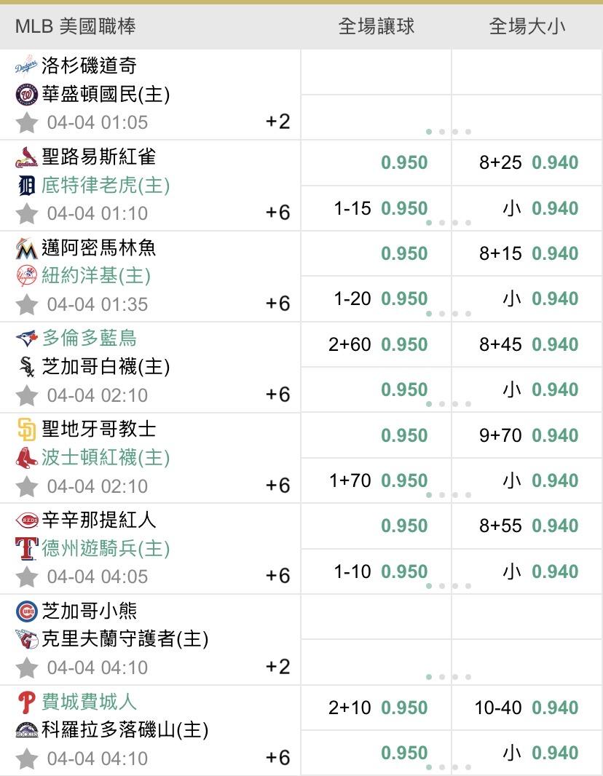Click the Miami Marlins logo icon
This screenshot has height=776, width=603.
point(26,248)
